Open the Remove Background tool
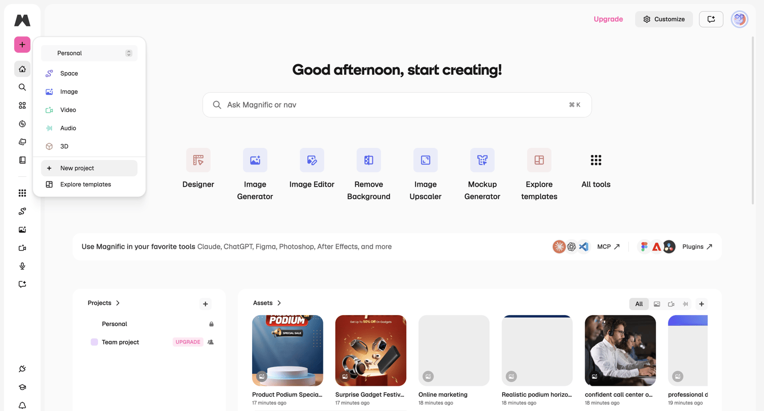The height and width of the screenshot is (411, 764). (369, 175)
